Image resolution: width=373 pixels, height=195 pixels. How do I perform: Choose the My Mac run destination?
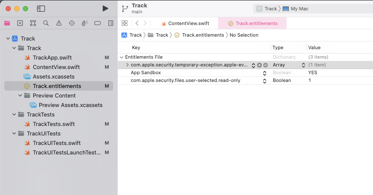pos(299,9)
